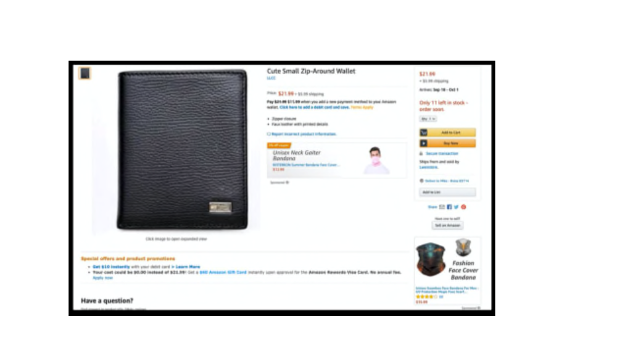Open the Fashion Face Cover Bandana ad

(447, 270)
